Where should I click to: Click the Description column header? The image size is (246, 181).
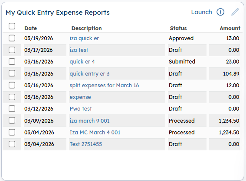86,28
